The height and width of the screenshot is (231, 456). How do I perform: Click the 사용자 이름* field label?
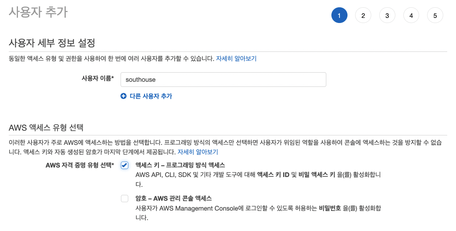click(x=98, y=78)
